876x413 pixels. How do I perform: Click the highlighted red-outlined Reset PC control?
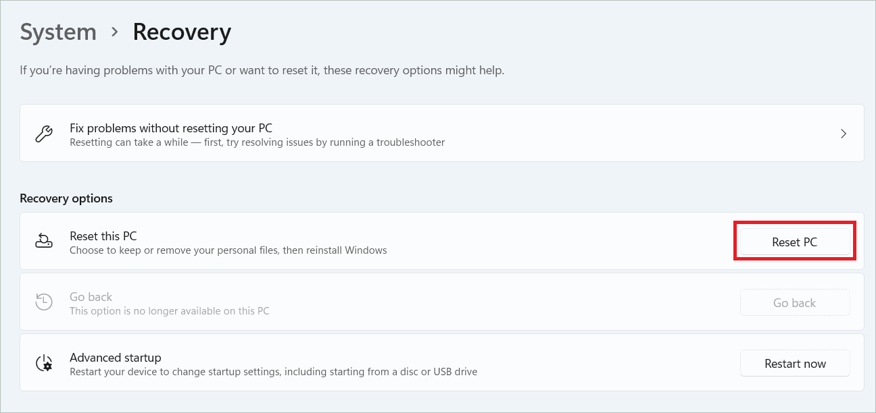795,241
